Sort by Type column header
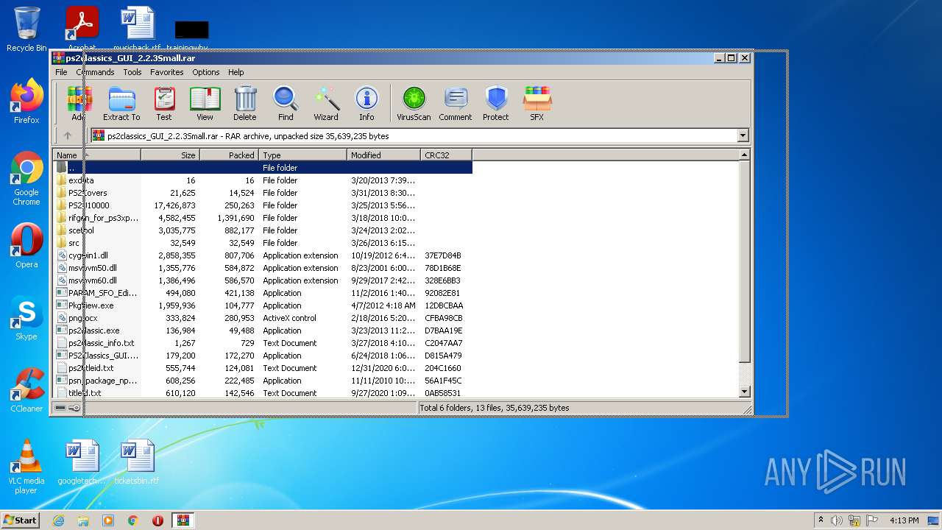Viewport: 942px width, 530px height. click(302, 155)
